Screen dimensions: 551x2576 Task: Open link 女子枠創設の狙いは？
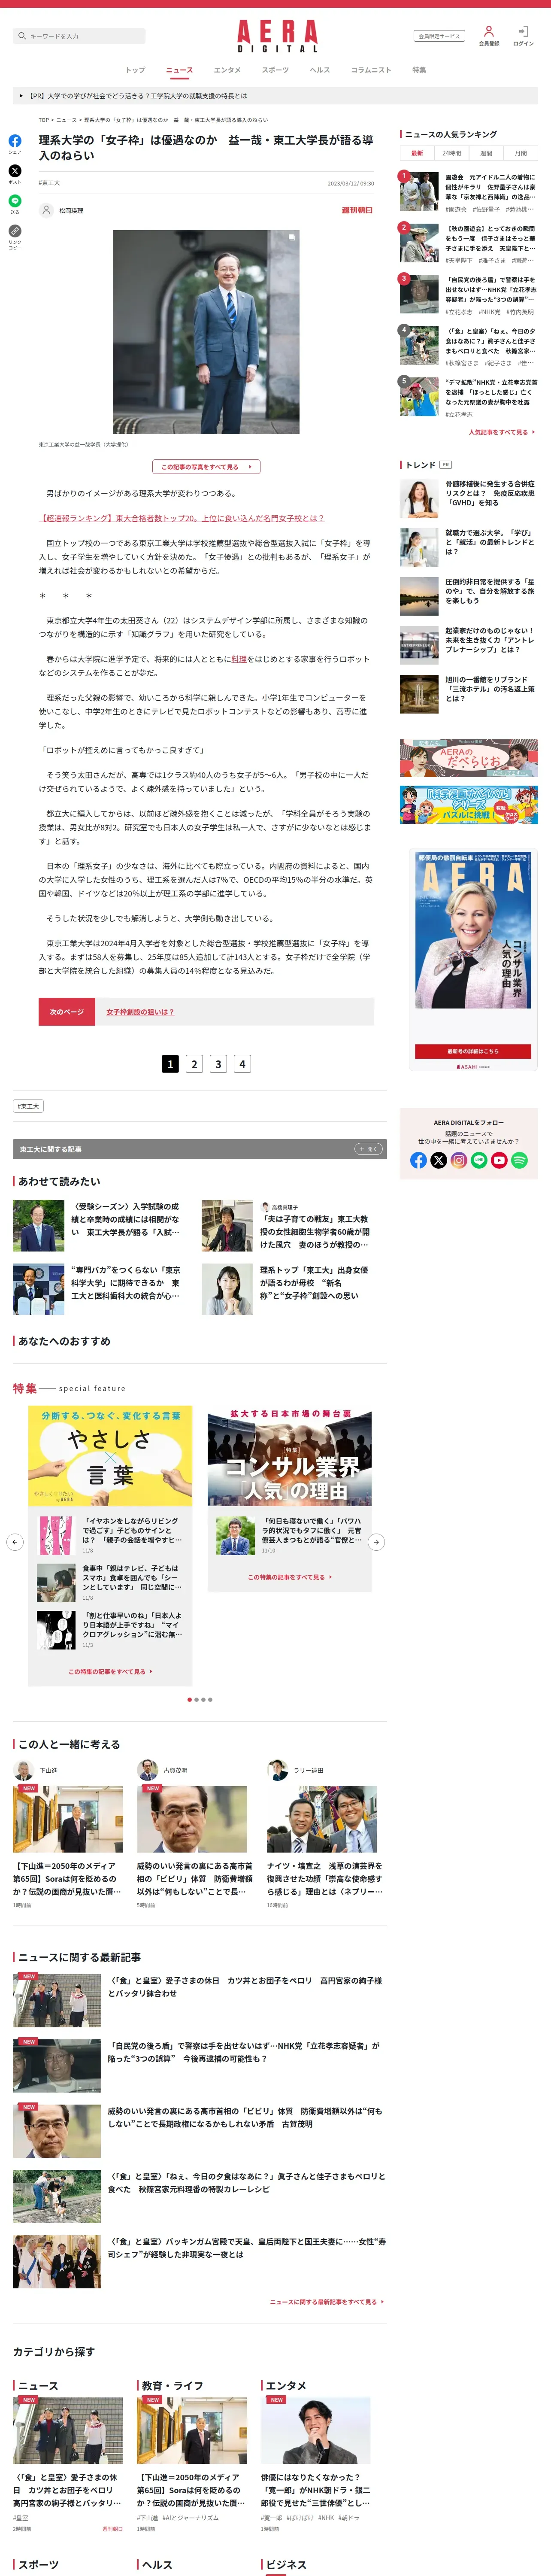(x=140, y=1012)
